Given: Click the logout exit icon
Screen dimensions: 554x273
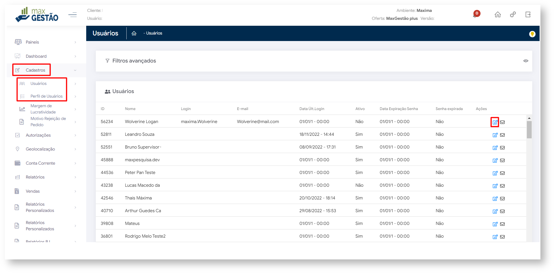Looking at the screenshot, I should [528, 14].
